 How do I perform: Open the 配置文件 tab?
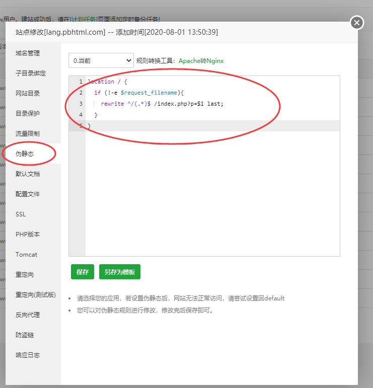[x=28, y=194]
